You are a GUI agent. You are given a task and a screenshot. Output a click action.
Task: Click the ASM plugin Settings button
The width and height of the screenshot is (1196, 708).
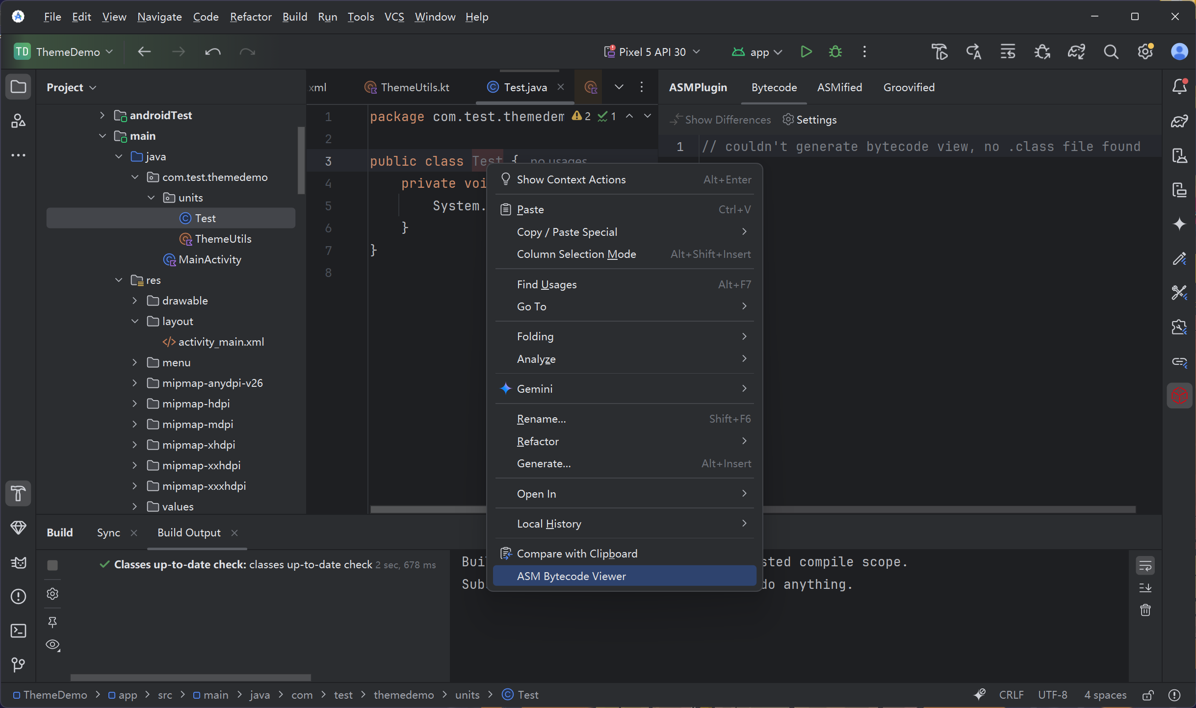click(x=809, y=120)
